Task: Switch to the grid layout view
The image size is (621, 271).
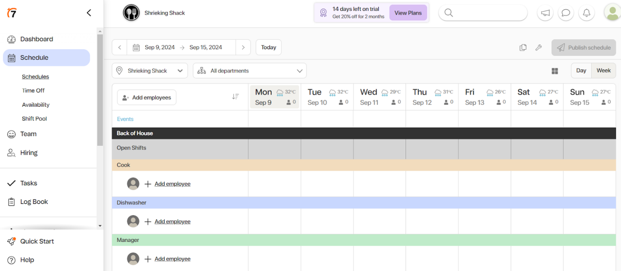Action: [x=555, y=71]
